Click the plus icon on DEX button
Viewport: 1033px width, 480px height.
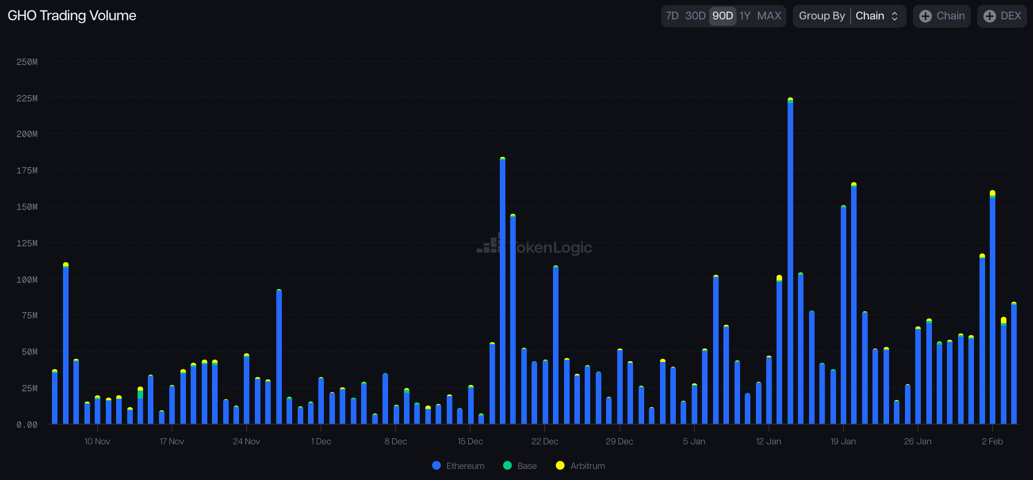[989, 16]
